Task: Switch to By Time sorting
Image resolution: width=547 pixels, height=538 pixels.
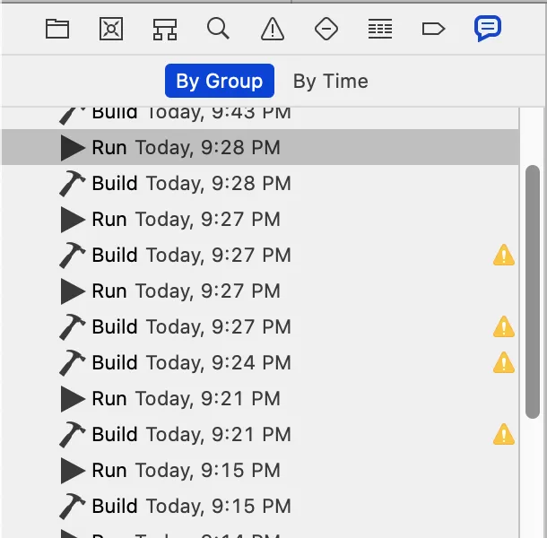Action: pos(330,81)
